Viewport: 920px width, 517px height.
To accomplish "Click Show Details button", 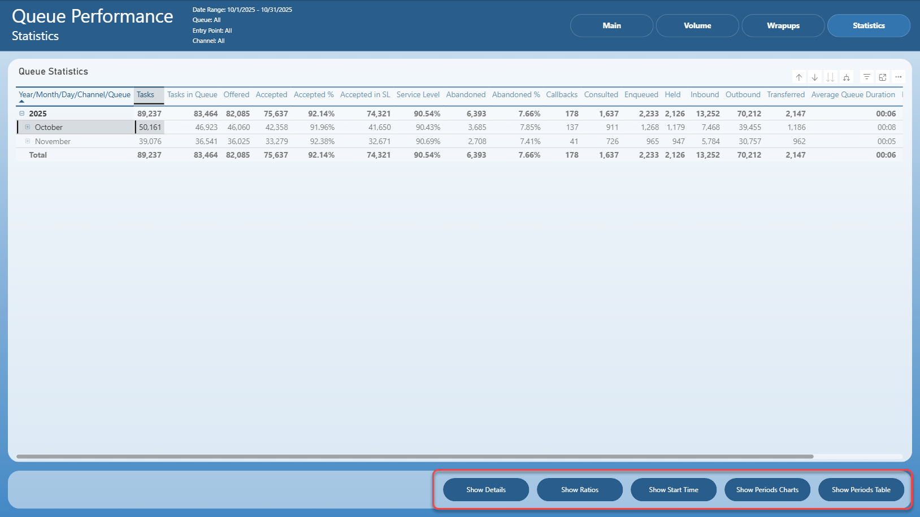I will pos(486,490).
